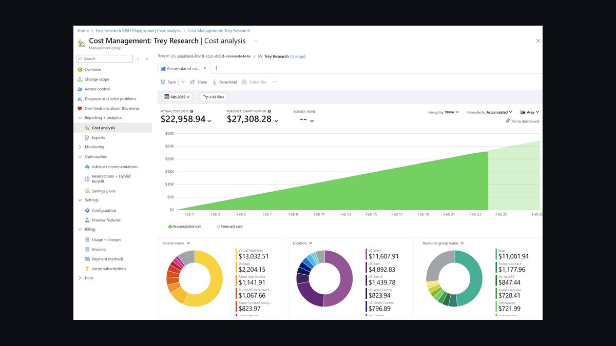The image size is (616, 346).
Task: Expand the Monitoring section
Action: [x=80, y=147]
